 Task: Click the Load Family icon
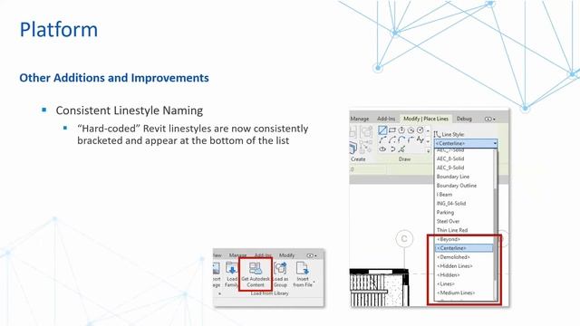click(x=232, y=269)
